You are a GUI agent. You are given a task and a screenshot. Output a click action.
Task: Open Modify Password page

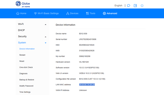(26, 86)
